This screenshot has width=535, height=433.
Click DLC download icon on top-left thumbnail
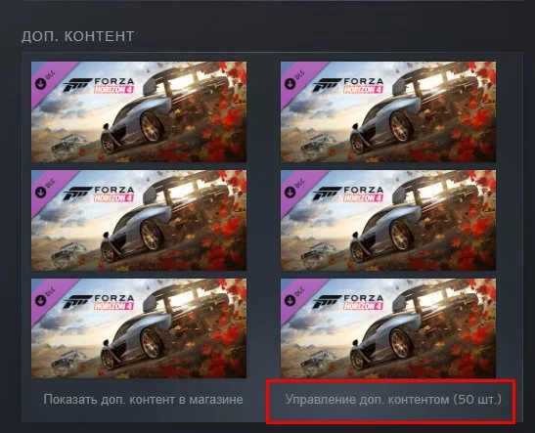click(41, 83)
